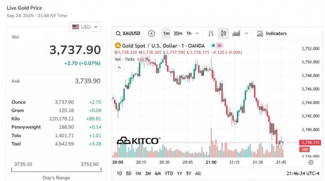
Task: Click the 21:46:34 UTC-4 timezone button
Action: point(303,173)
